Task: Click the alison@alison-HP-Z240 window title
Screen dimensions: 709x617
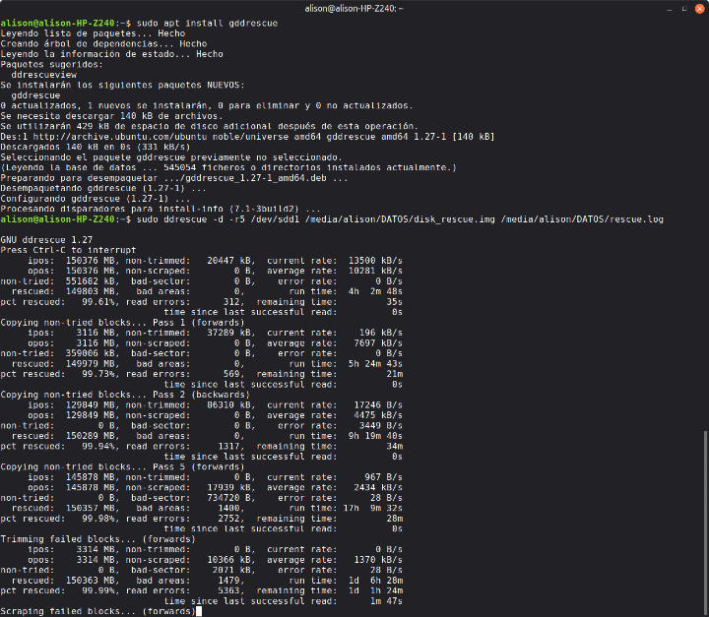Action: click(354, 8)
